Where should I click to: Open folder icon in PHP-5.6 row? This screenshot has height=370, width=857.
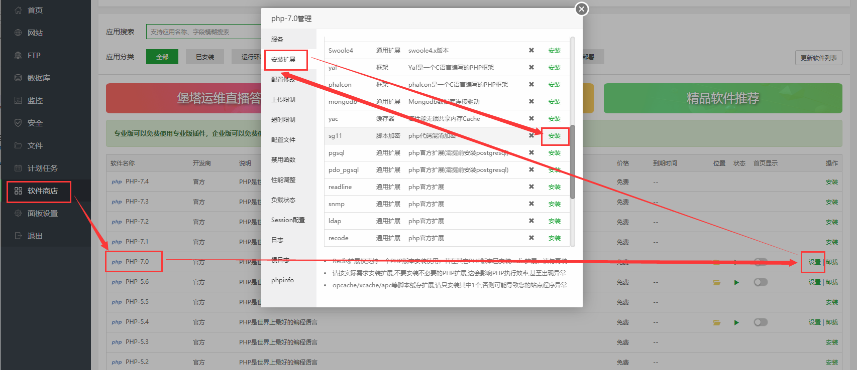tap(717, 282)
